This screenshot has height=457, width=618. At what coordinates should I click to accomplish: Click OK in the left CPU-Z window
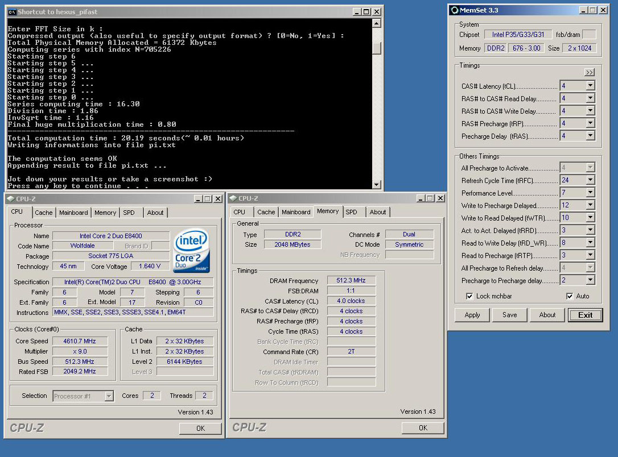(x=201, y=428)
